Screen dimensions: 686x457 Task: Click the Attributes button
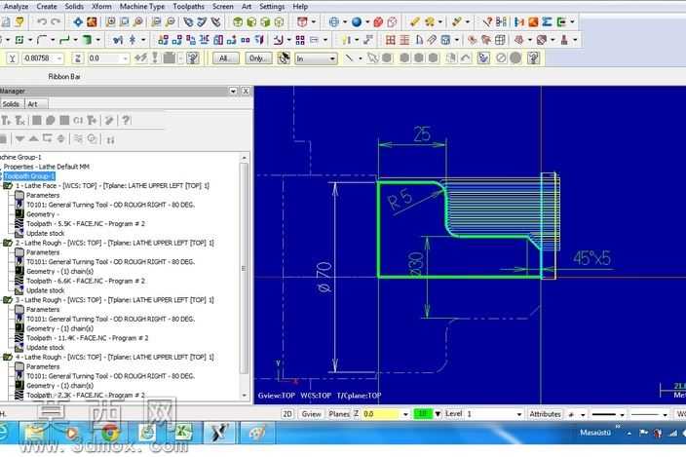[x=545, y=414]
